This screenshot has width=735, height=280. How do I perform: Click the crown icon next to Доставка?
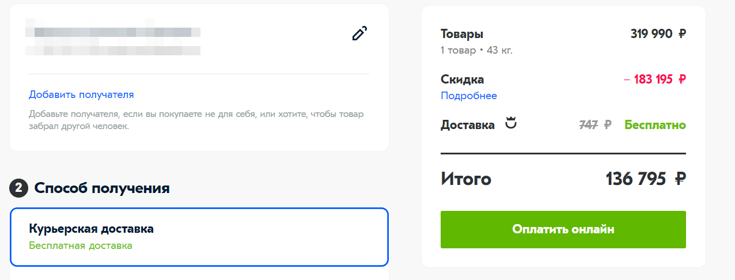coord(510,124)
